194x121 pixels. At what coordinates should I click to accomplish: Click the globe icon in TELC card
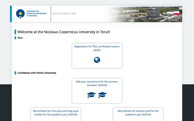(97, 60)
